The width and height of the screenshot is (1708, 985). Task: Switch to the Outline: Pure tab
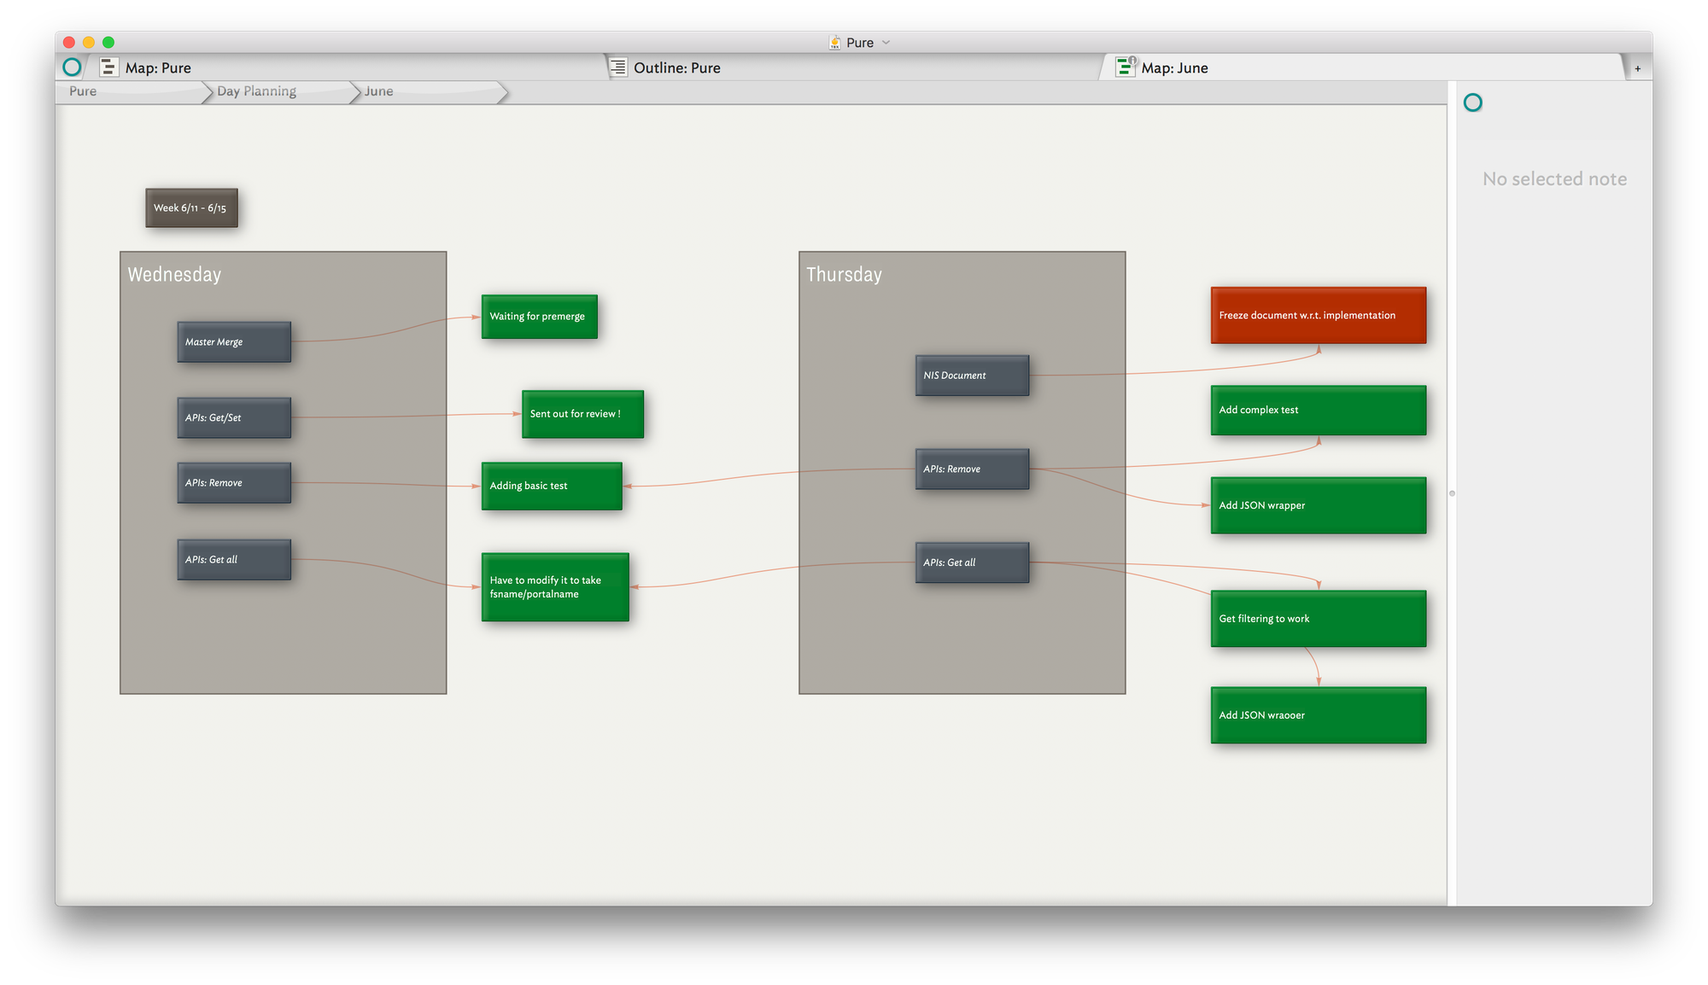pos(676,67)
